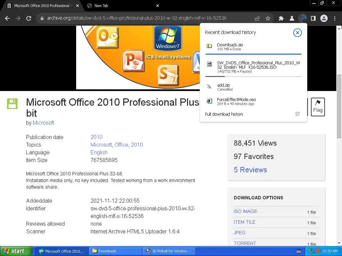The image size is (342, 256).
Task: Open the 5 Reviews link
Action: point(250,170)
